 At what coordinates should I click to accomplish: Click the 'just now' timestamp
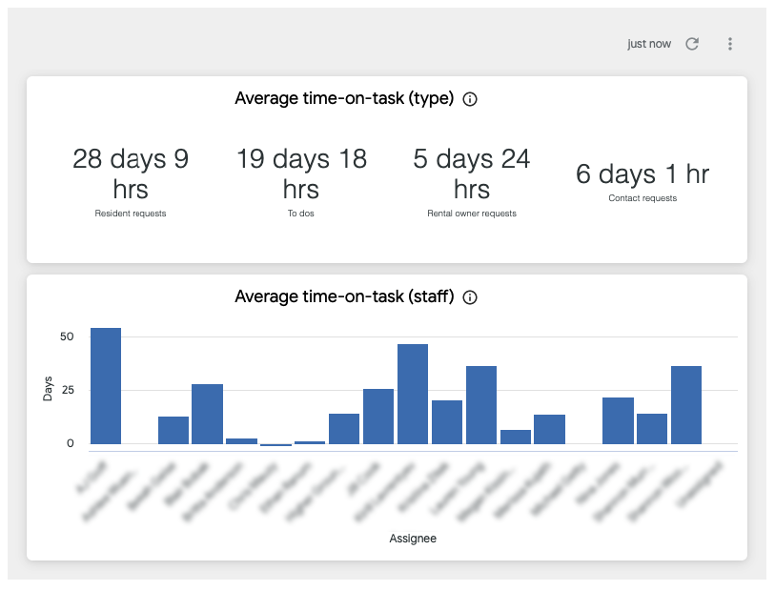pyautogui.click(x=649, y=44)
